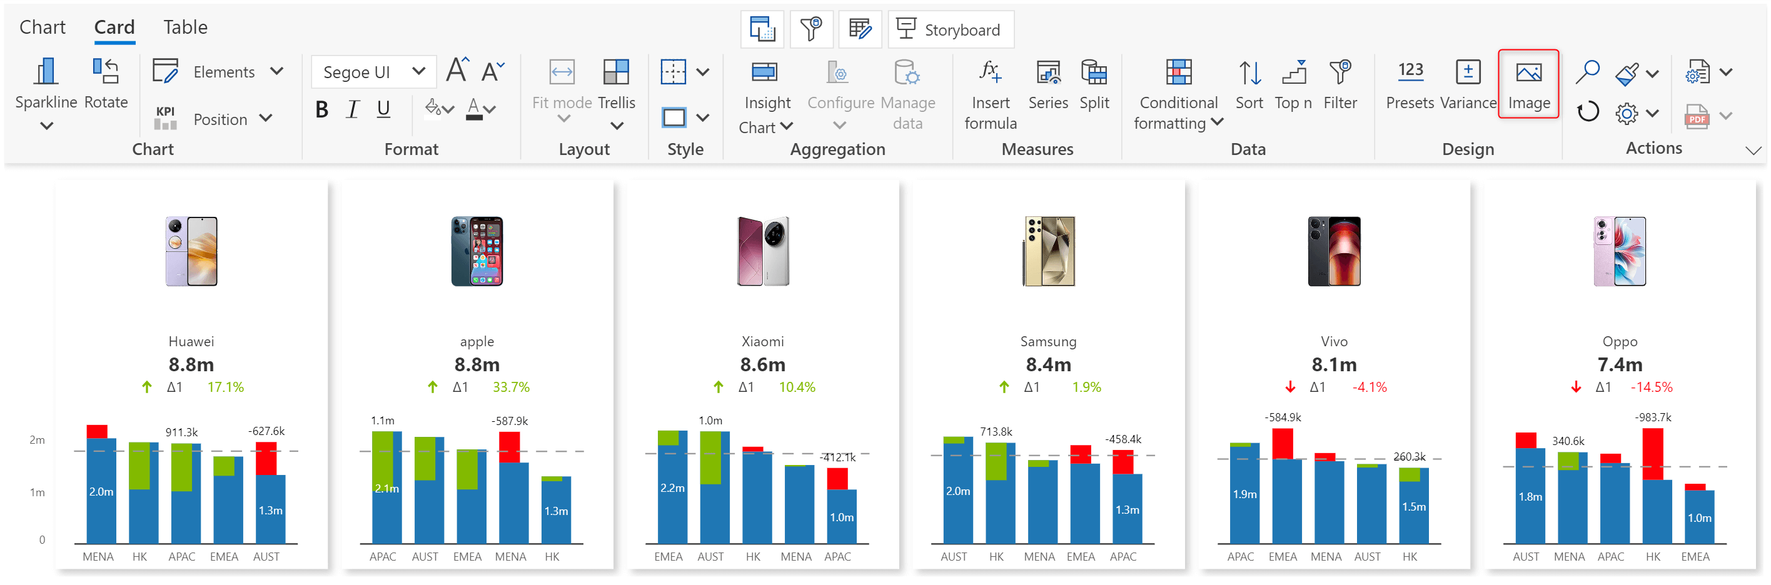Screen dimensions: 1771x585
Task: Expand the fill color dropdown arrow
Action: (x=449, y=109)
